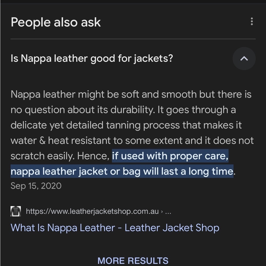Click the "People also ask" heading
The image size is (266, 266).
click(56, 22)
